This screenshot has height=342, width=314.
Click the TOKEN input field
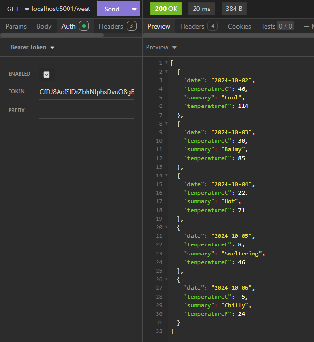coord(87,92)
